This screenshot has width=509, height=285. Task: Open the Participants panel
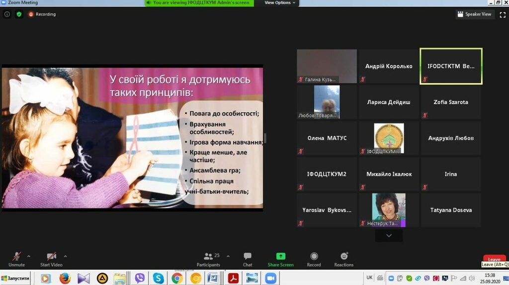pos(208,257)
